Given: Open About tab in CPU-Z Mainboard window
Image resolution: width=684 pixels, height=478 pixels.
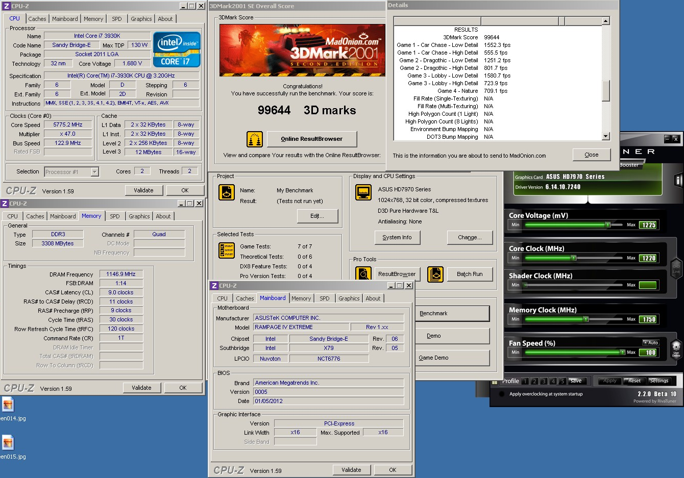Looking at the screenshot, I should point(373,298).
